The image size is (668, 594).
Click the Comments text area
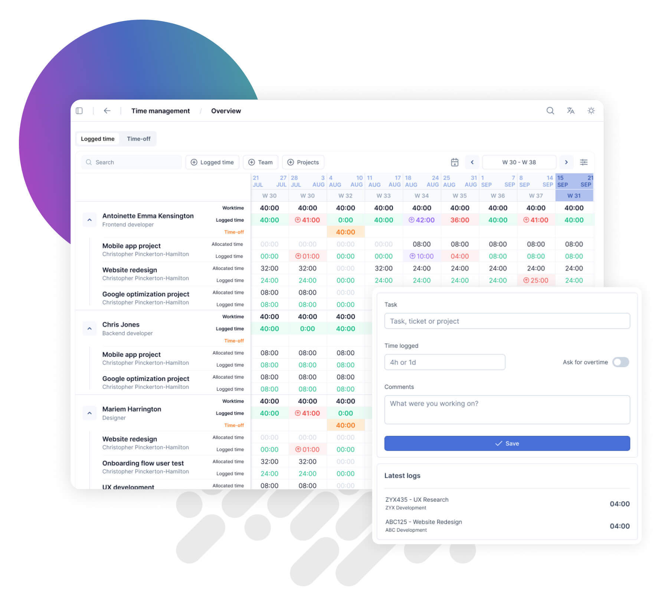click(x=507, y=409)
